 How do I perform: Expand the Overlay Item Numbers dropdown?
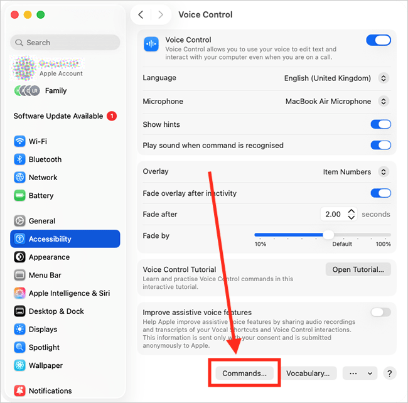click(x=356, y=172)
